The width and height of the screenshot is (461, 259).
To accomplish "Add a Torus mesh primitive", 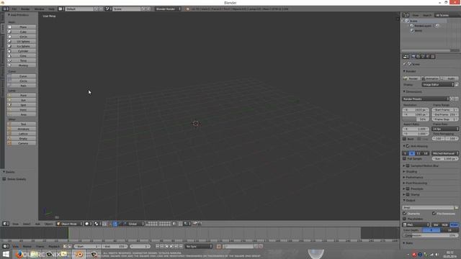I will coord(22,60).
